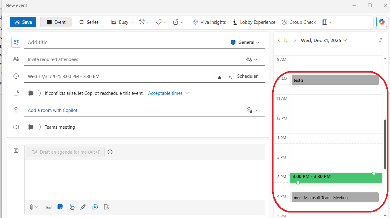
Task: Open the reminder alarm clock dropdown
Action: (145, 22)
